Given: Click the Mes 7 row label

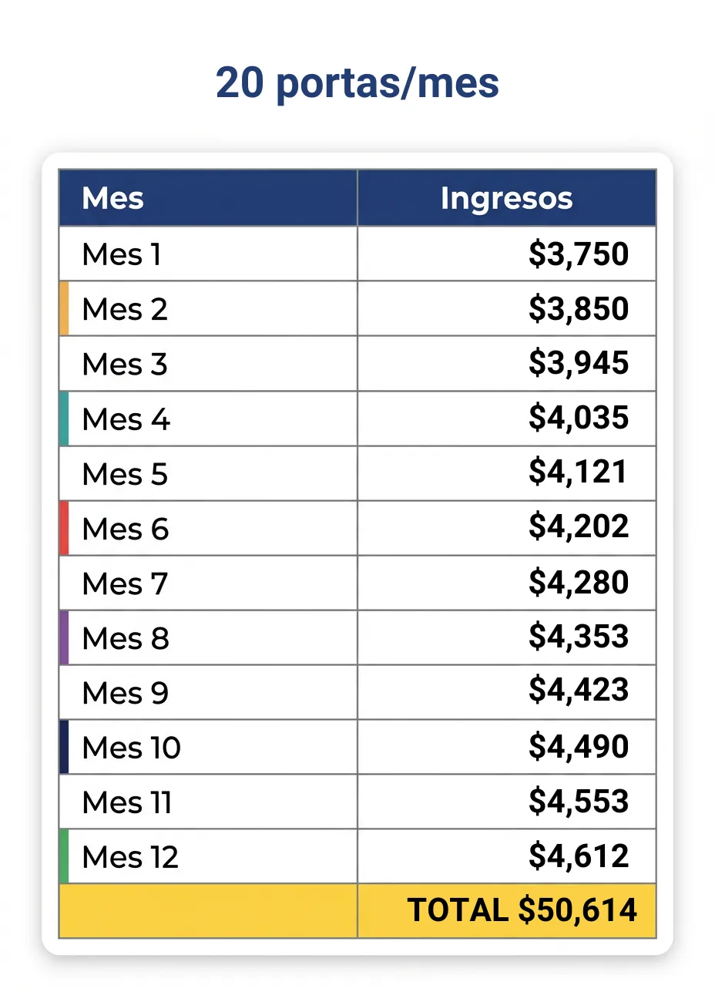Looking at the screenshot, I should click(125, 583).
